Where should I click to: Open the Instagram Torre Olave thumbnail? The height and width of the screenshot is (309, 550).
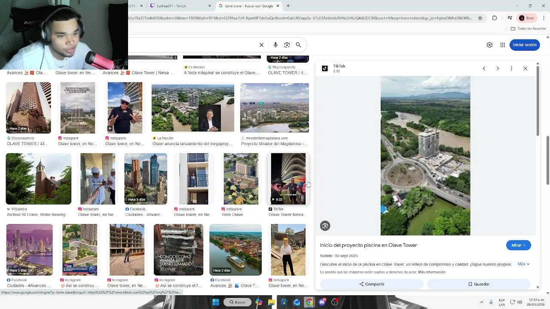[241, 179]
